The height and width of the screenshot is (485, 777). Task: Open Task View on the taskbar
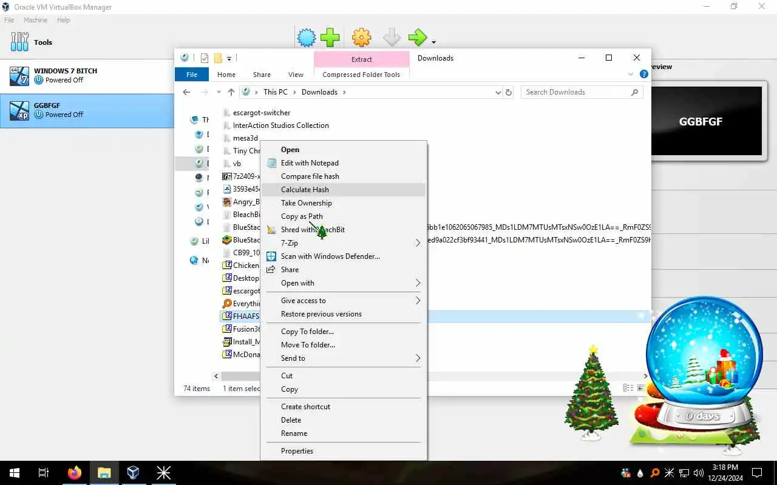[x=44, y=473]
